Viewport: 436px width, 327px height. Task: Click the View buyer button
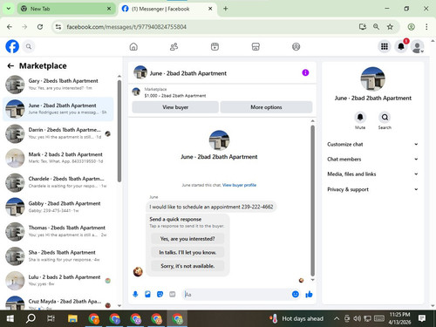[175, 107]
